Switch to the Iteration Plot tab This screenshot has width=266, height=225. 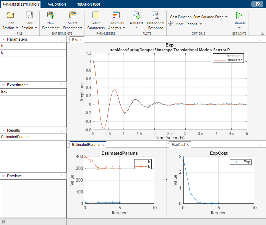point(88,4)
